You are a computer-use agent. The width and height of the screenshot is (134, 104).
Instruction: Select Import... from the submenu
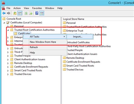pos(80,37)
